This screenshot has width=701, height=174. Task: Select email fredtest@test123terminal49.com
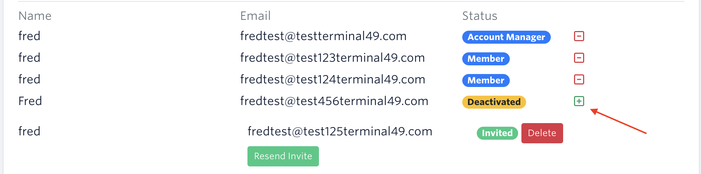tap(332, 58)
